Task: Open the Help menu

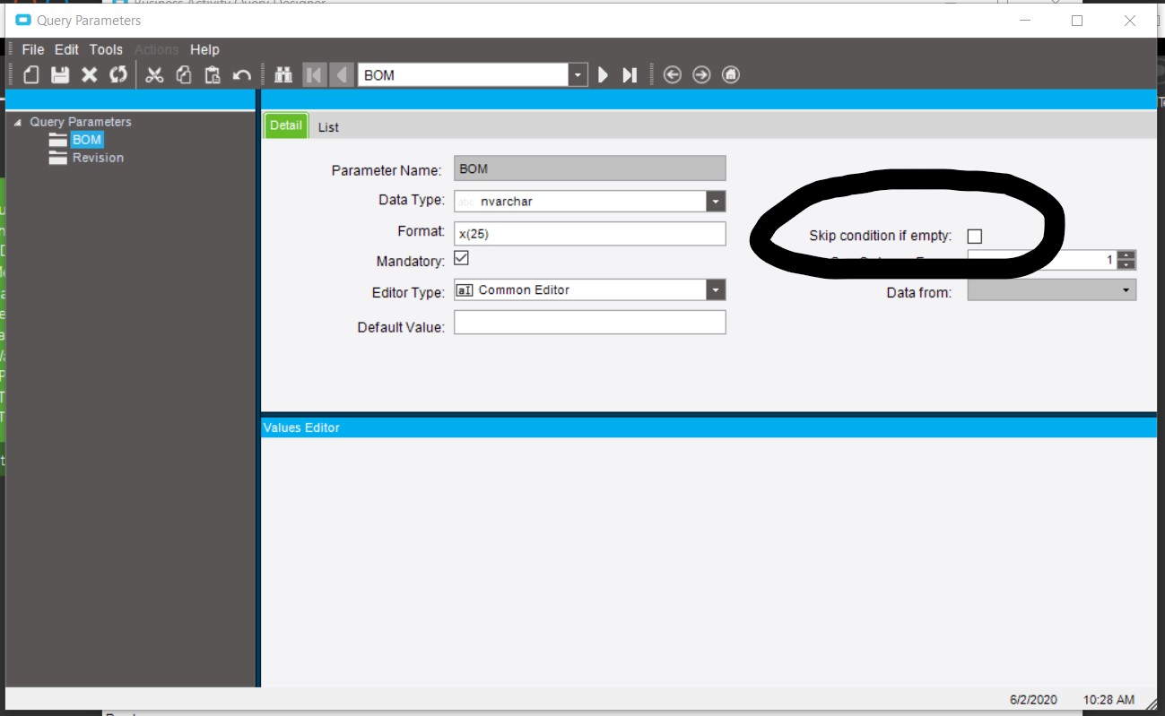Action: point(204,50)
